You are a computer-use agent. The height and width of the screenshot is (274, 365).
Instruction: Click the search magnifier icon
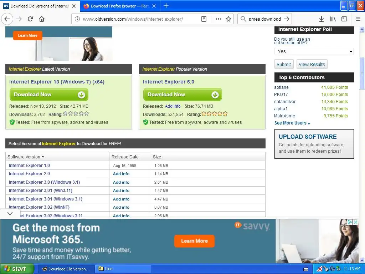[x=243, y=19]
